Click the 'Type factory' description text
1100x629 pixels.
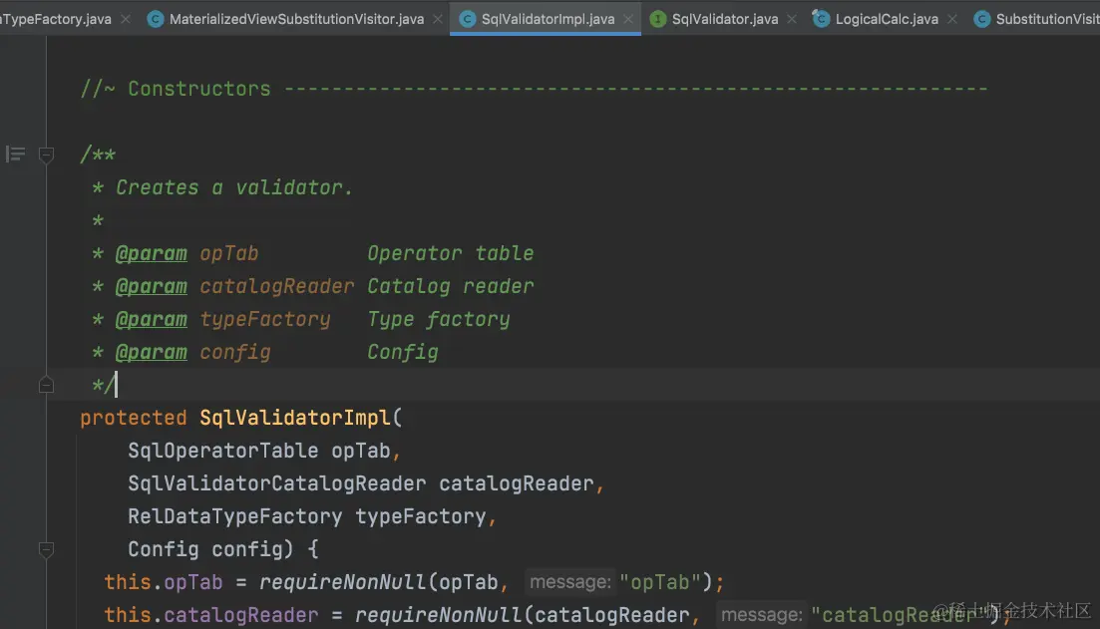[x=439, y=320]
